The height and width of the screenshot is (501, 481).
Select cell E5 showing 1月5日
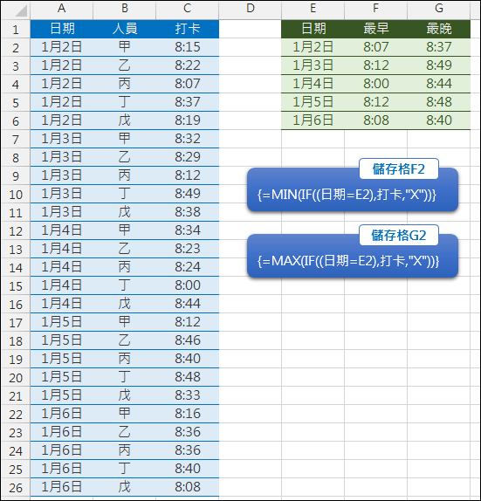point(313,102)
